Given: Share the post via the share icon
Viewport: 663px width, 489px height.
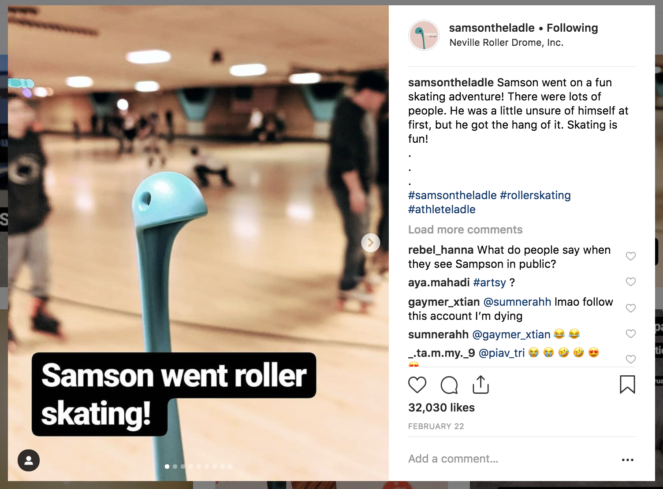Looking at the screenshot, I should click(480, 385).
